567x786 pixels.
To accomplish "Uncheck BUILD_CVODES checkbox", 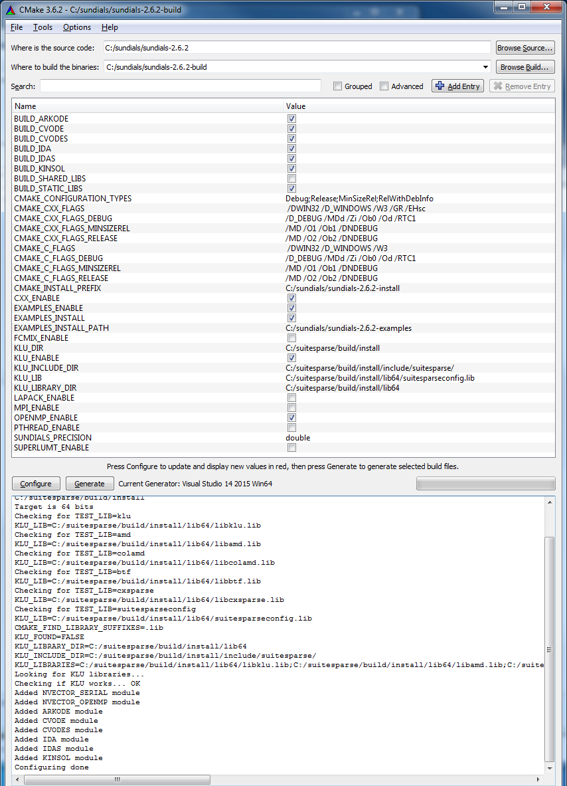I will (x=291, y=139).
